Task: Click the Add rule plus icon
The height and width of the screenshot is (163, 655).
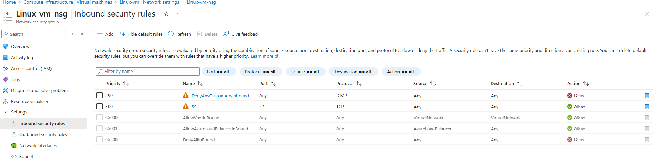Action: click(x=100, y=34)
